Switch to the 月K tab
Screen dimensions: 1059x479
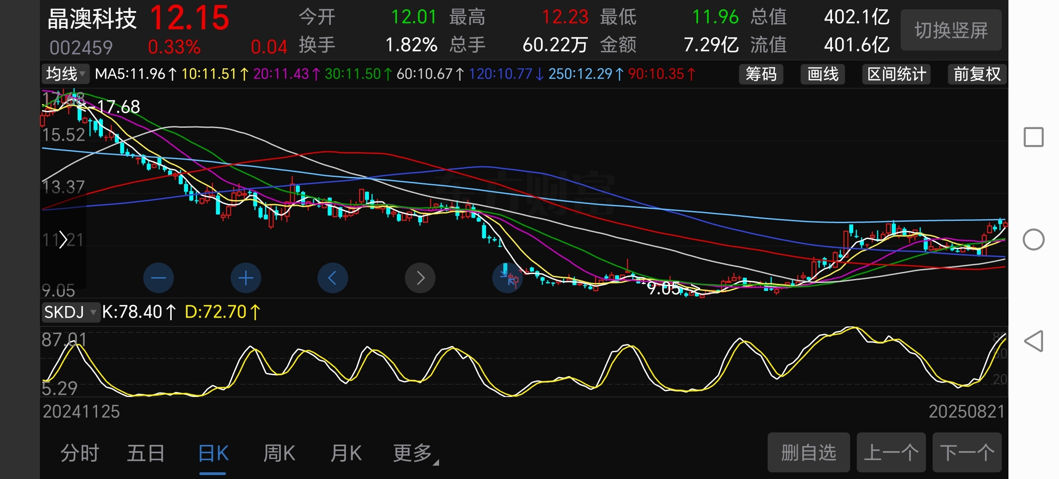(346, 453)
